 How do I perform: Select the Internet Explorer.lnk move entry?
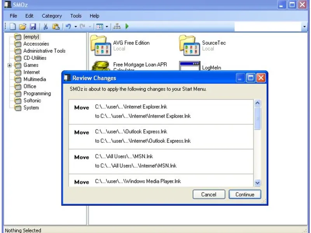(161, 112)
